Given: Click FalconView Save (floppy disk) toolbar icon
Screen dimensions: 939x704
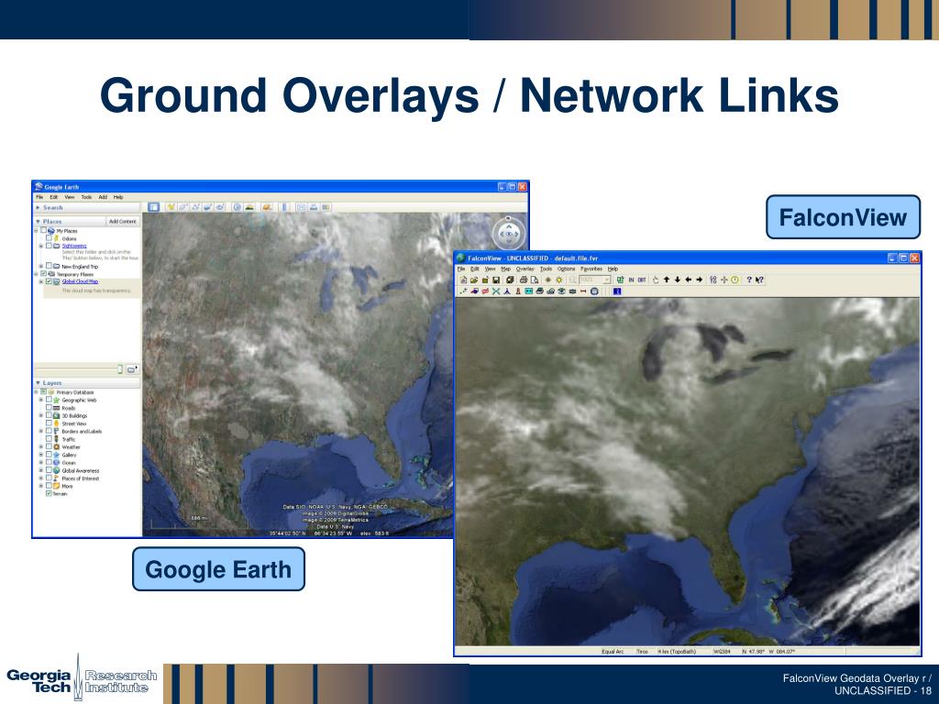Looking at the screenshot, I should tap(496, 280).
